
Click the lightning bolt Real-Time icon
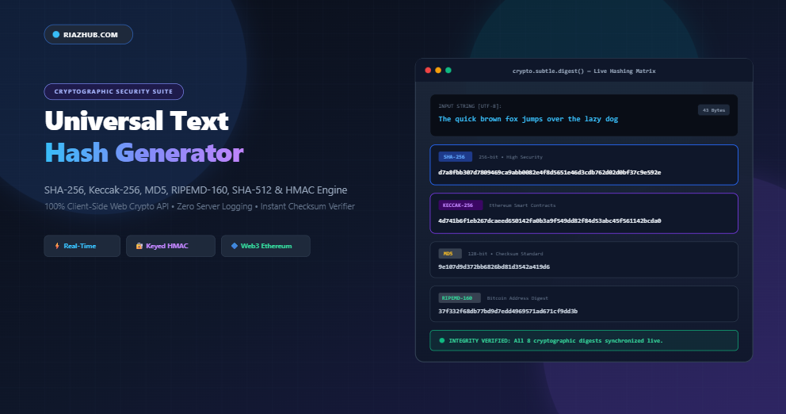57,246
